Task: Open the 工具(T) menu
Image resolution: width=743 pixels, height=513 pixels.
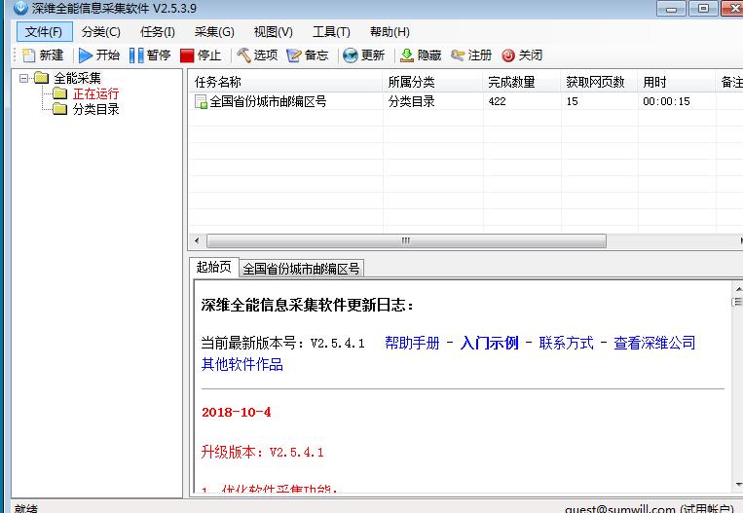Action: point(331,32)
